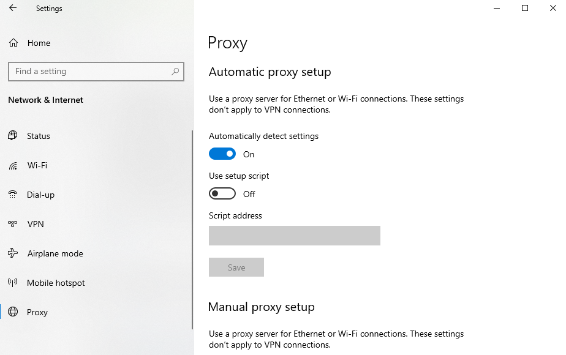Turn off Automatically detect settings
This screenshot has height=355, width=566.
click(x=222, y=154)
